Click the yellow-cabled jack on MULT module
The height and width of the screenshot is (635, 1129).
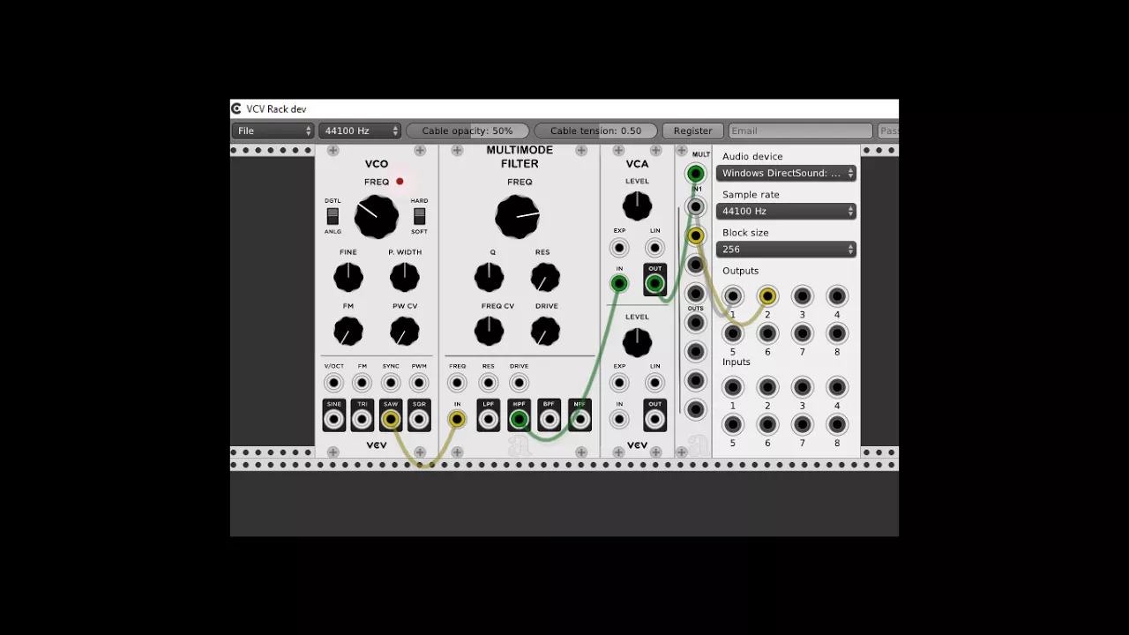(x=696, y=235)
